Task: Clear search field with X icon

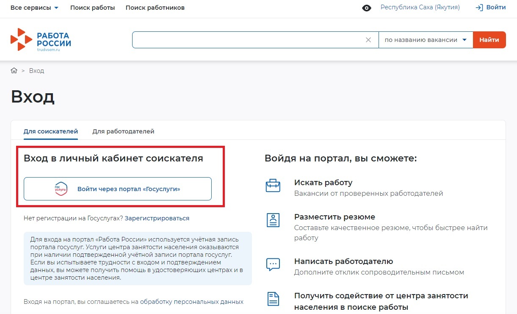Action: click(368, 40)
